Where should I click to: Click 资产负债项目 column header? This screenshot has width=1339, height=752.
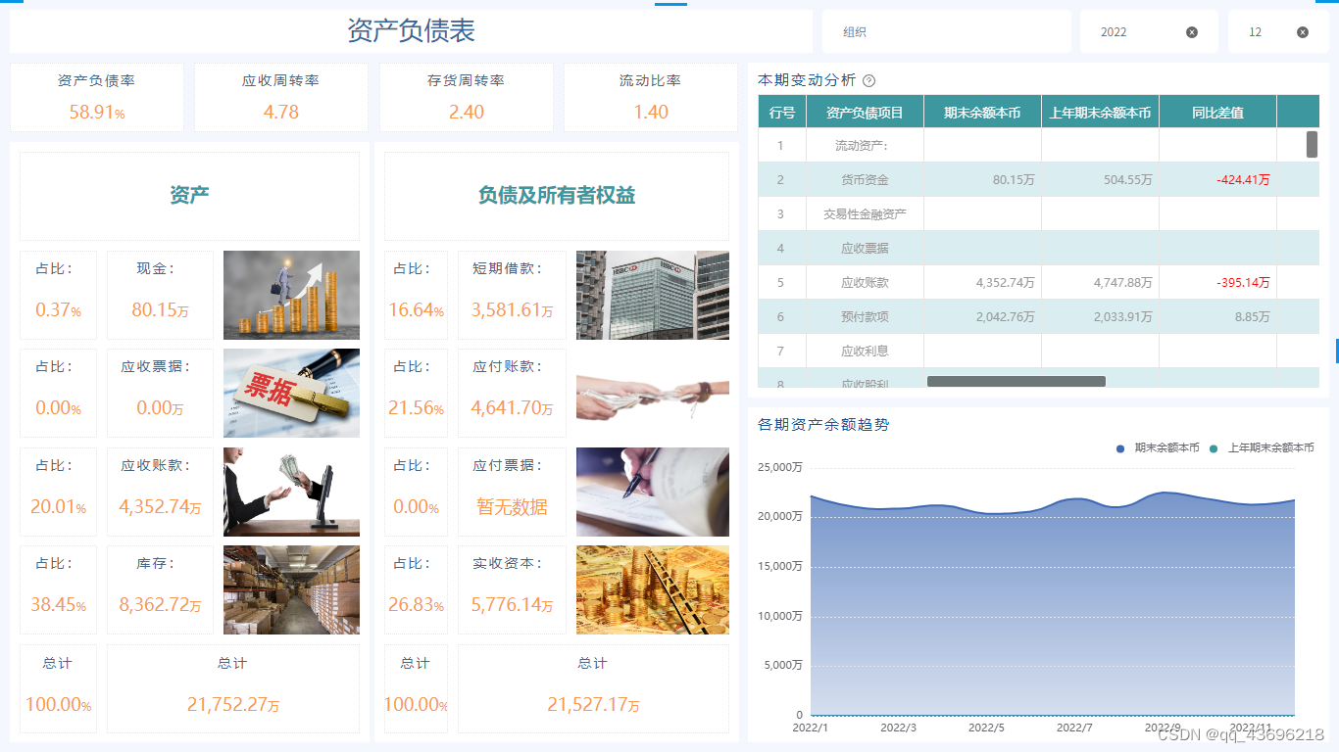pos(865,112)
